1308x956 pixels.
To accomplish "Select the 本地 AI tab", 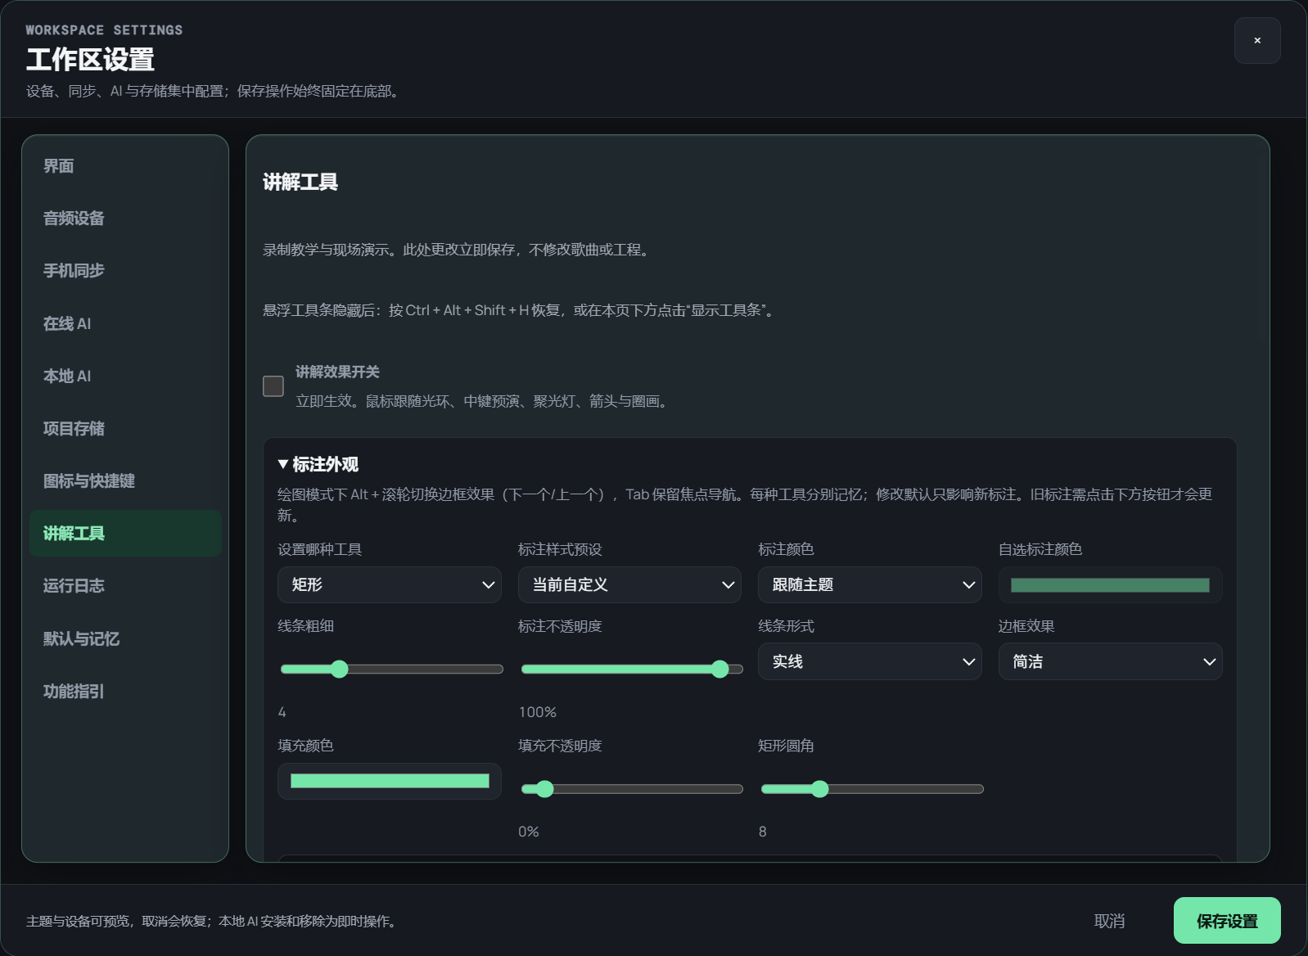I will 125,376.
